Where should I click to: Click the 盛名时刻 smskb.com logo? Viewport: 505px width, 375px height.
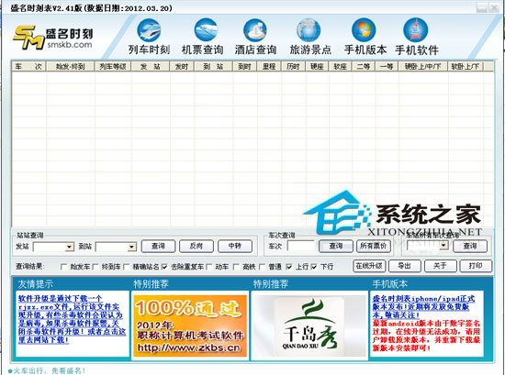(x=53, y=38)
